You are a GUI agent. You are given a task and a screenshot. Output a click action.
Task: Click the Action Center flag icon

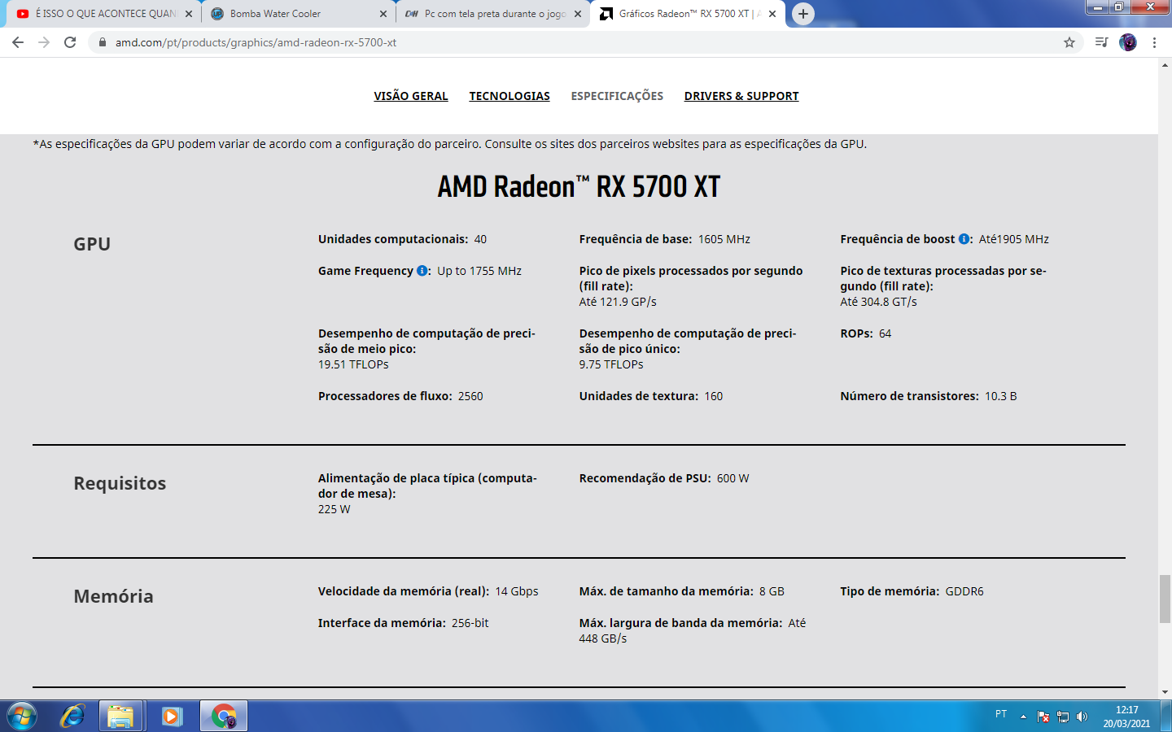tap(1043, 717)
